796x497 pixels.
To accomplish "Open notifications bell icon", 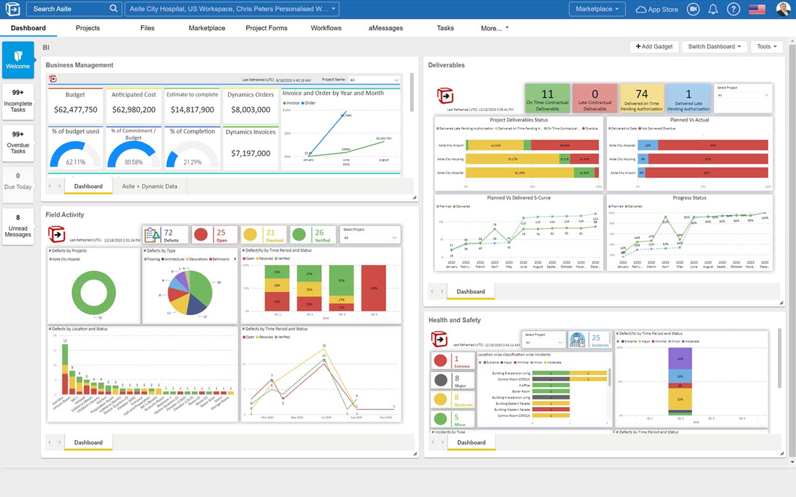I will [713, 9].
